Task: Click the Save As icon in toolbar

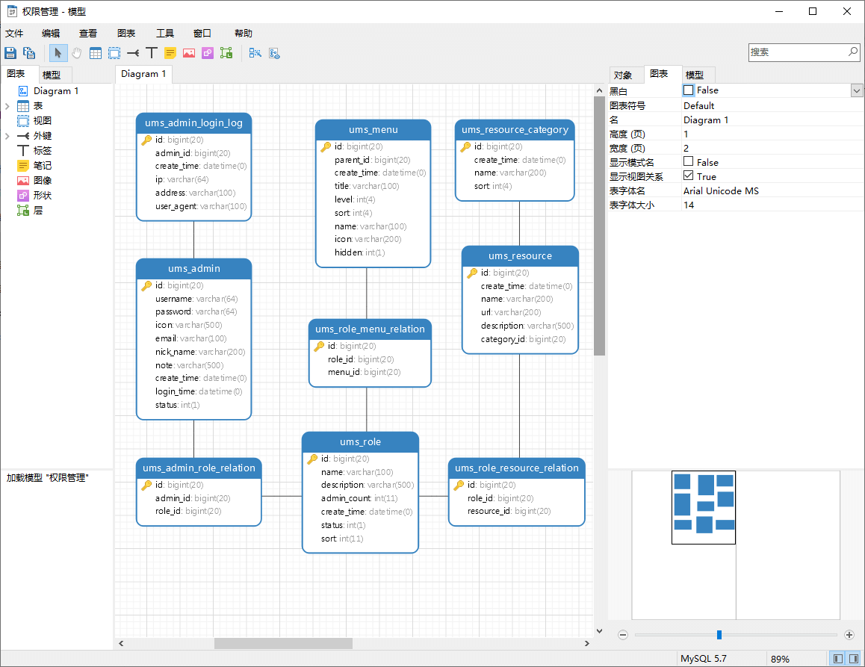Action: pos(29,53)
